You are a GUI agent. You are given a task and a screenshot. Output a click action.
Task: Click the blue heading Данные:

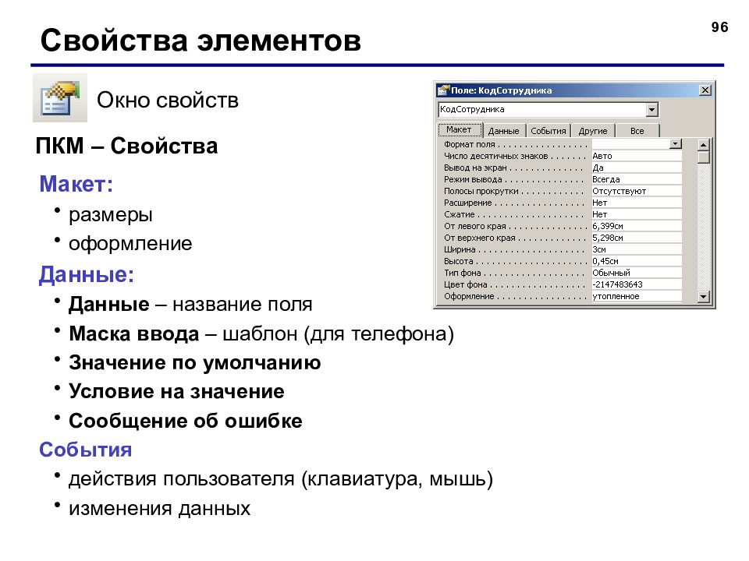87,274
